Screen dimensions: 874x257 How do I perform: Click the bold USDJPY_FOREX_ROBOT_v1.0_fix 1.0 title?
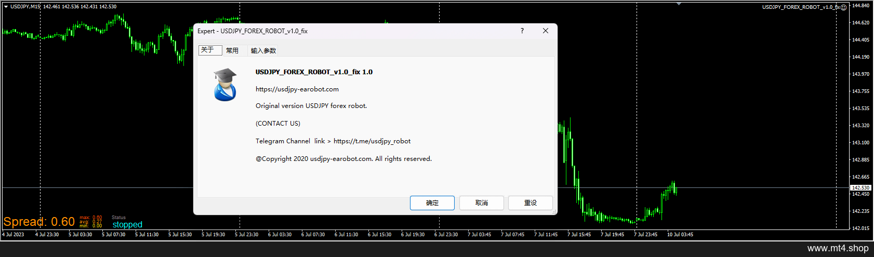(x=314, y=72)
